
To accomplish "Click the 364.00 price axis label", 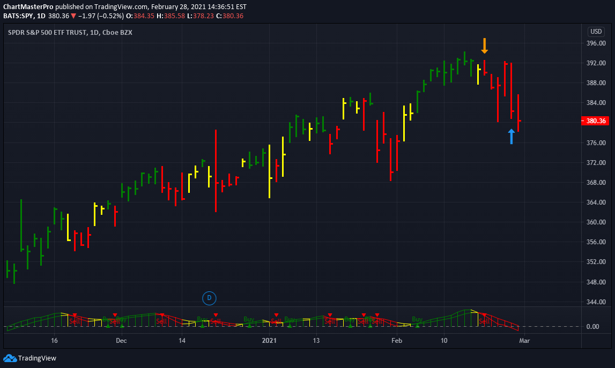I will [596, 202].
